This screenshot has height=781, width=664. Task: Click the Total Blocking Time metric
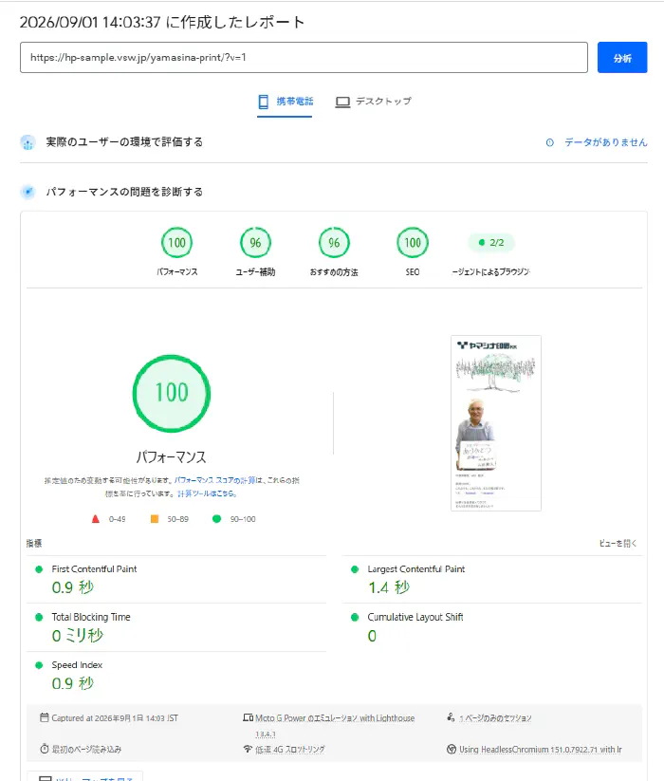click(x=176, y=627)
